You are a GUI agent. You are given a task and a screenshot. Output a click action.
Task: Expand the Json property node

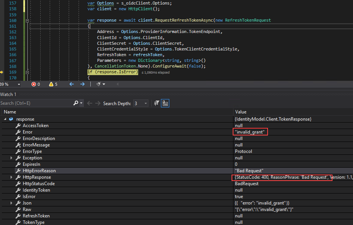[x=11, y=203]
